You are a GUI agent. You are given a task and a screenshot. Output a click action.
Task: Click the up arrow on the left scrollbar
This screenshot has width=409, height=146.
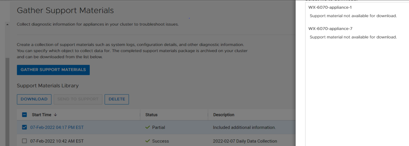[7, 24]
